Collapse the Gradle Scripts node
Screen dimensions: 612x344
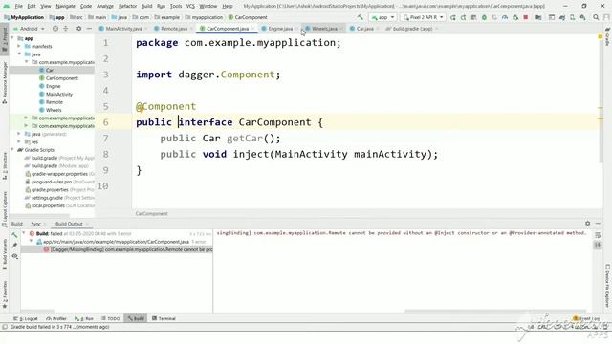point(12,150)
